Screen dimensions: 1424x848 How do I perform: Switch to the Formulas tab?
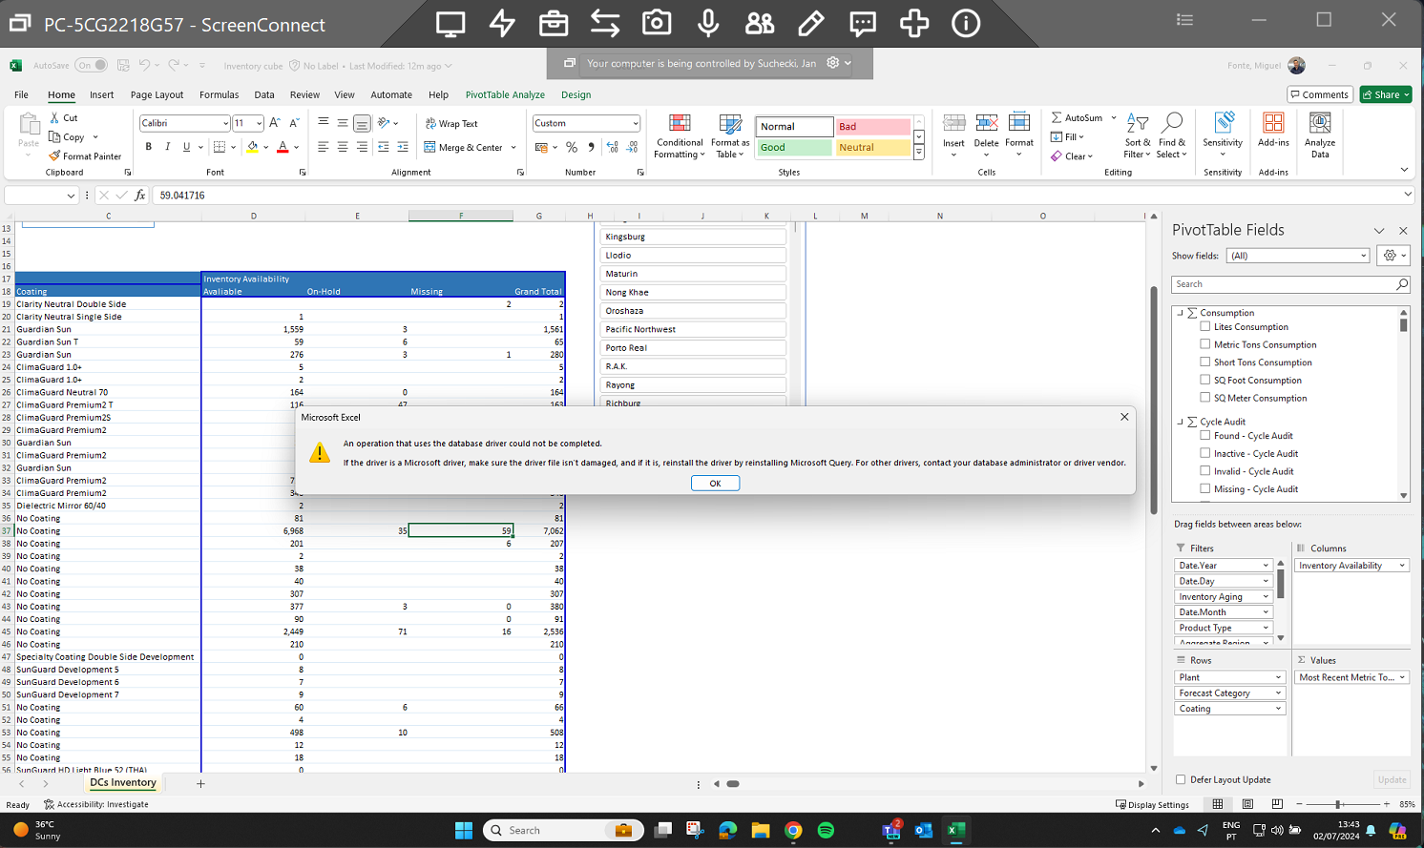(x=219, y=94)
